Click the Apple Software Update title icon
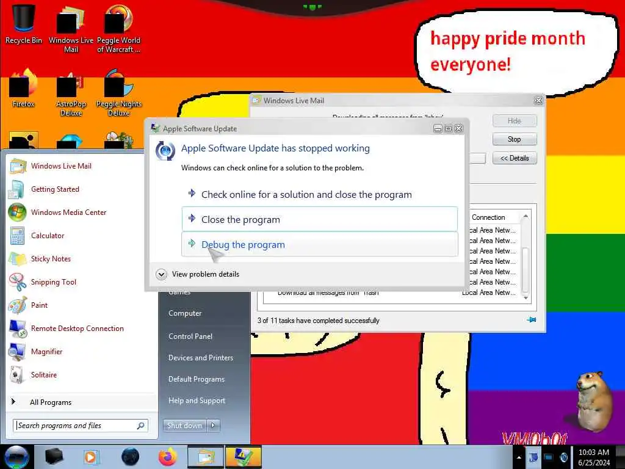625x469 pixels. [155, 128]
